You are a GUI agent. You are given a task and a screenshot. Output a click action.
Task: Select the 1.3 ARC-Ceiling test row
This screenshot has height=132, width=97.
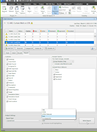[49, 37]
